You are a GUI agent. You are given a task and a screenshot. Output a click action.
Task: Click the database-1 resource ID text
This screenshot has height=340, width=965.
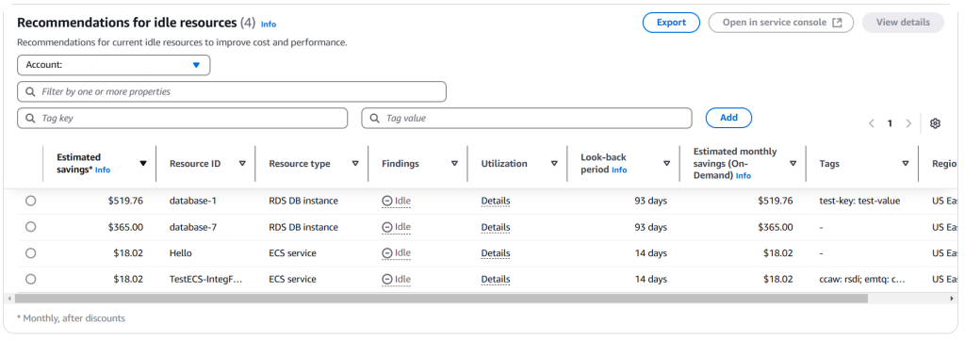(x=192, y=201)
